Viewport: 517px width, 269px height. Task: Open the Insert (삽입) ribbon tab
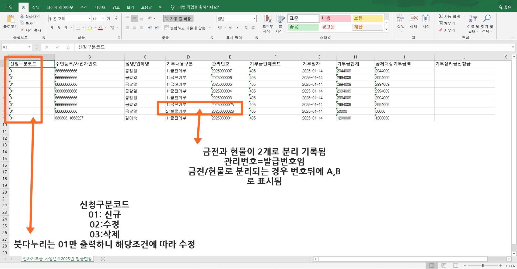[36, 7]
